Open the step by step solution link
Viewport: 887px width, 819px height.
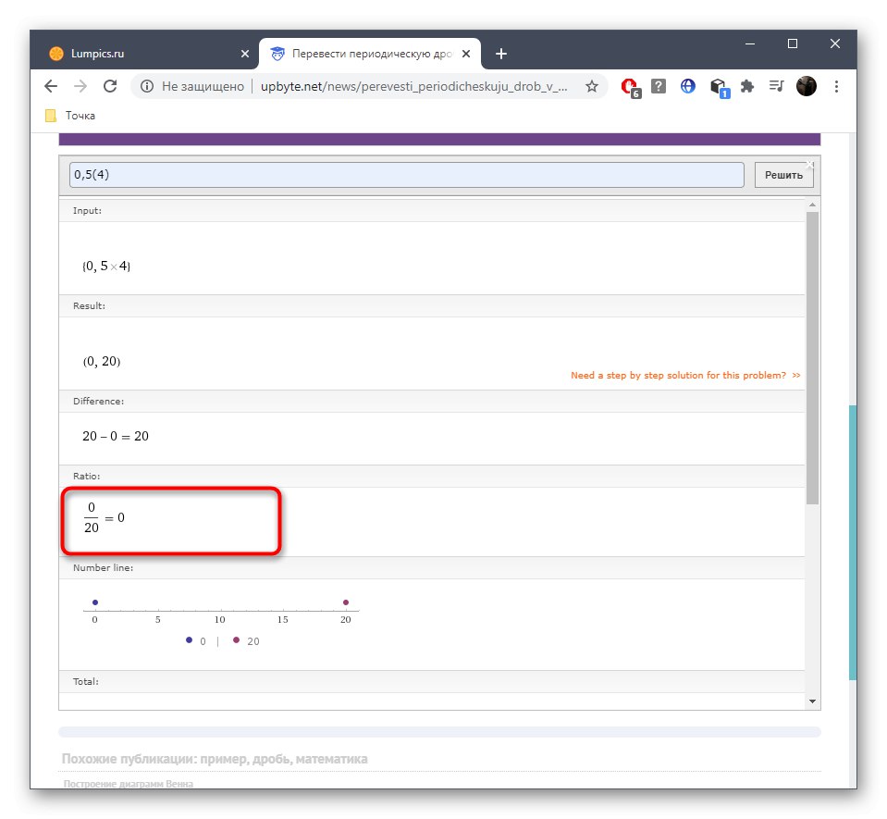coord(685,375)
